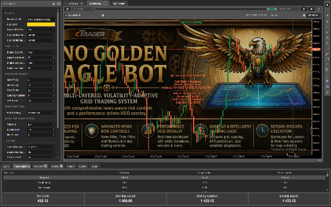The height and width of the screenshot is (207, 331).
Task: Select the diagonal line drawing tool
Action: pyautogui.click(x=327, y=27)
